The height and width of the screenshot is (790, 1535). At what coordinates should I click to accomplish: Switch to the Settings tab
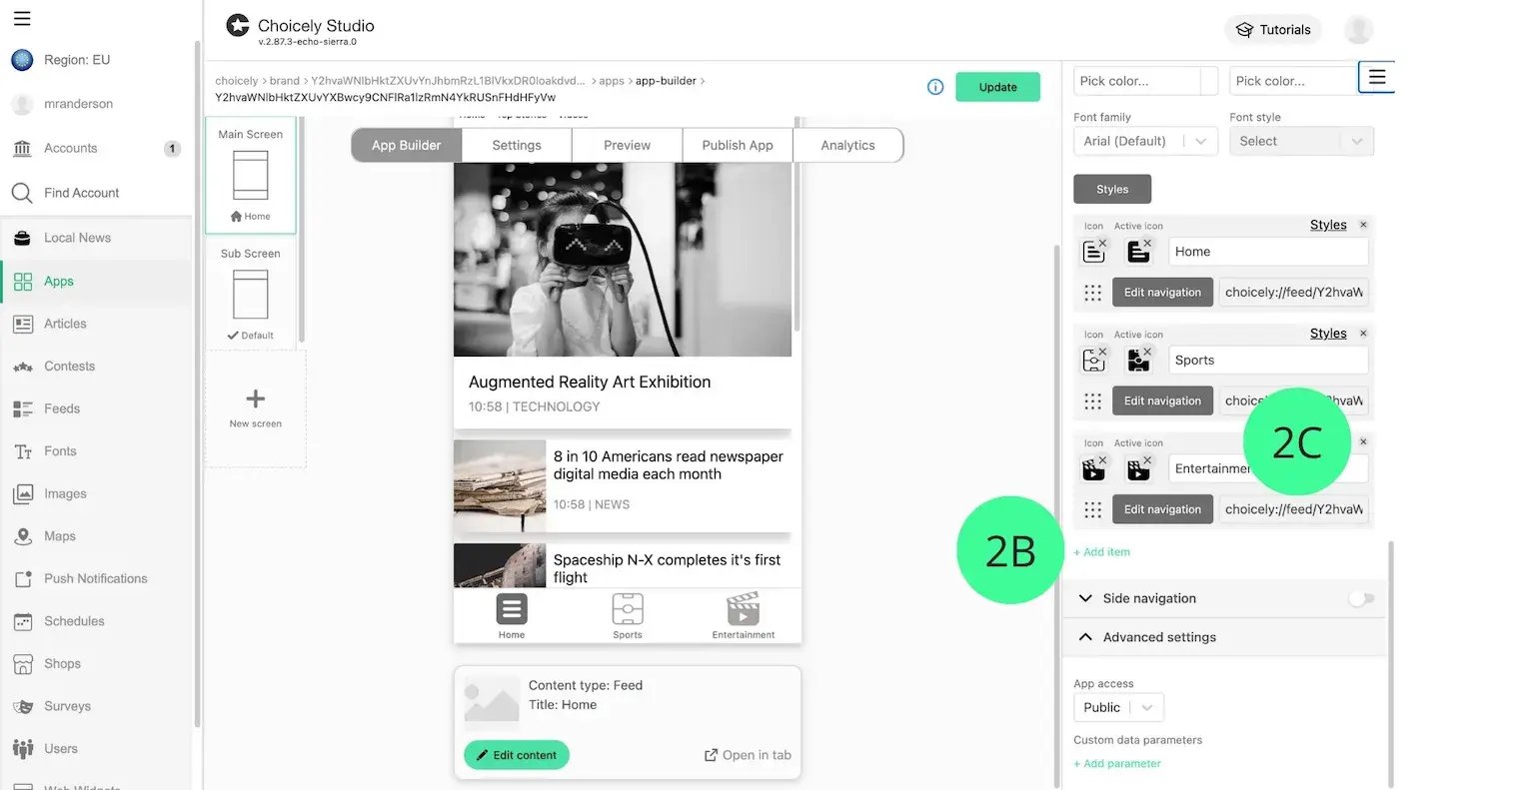(517, 145)
